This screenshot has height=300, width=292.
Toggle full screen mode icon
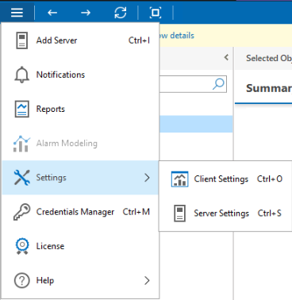[156, 13]
